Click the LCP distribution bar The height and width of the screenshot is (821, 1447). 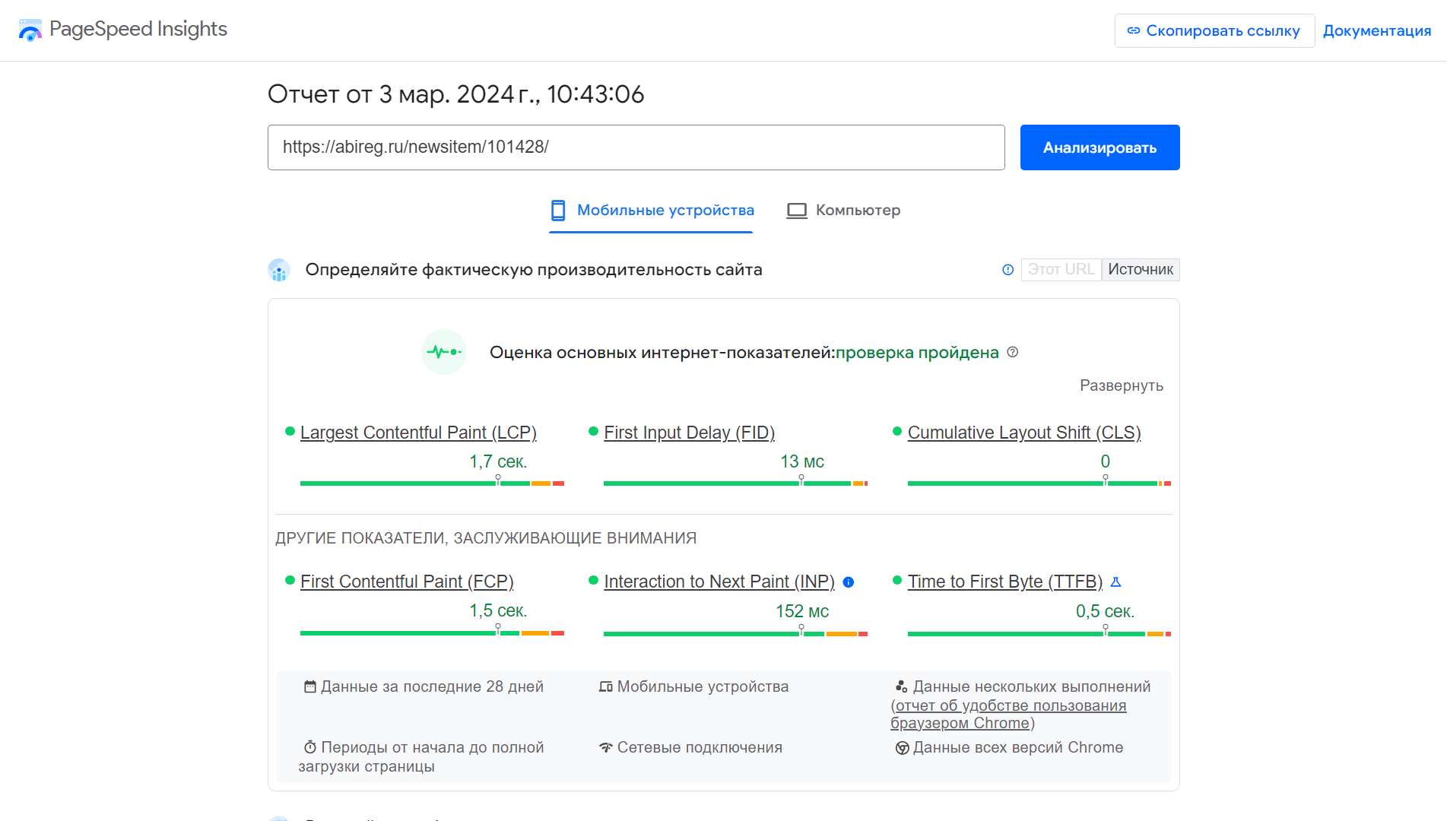(432, 483)
